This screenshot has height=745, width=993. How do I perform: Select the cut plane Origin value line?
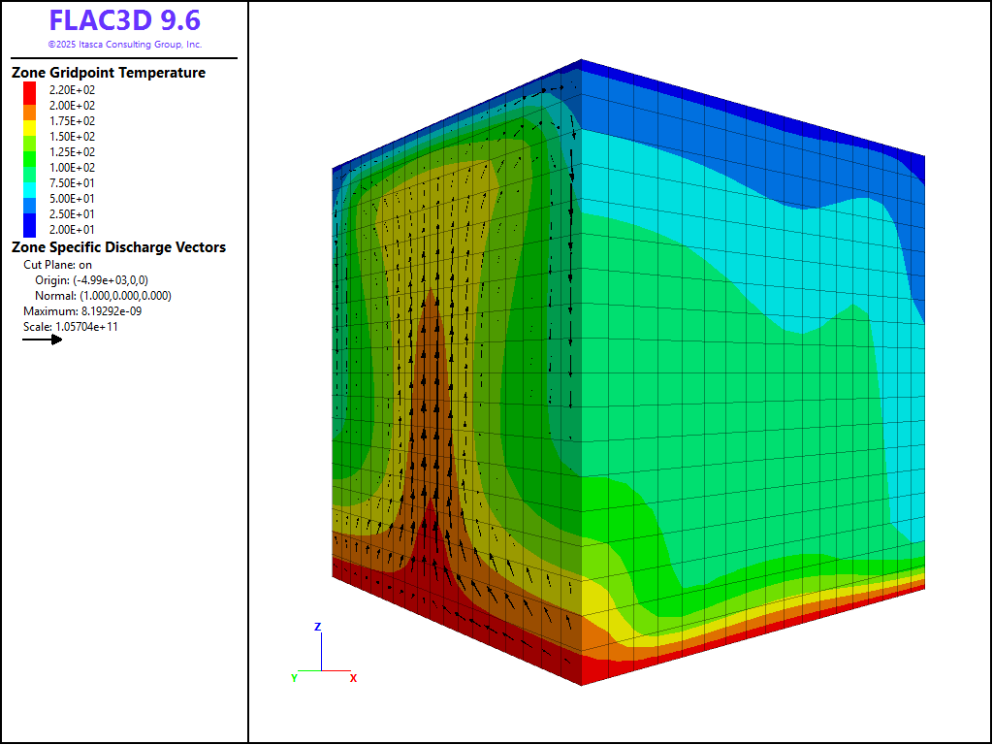[91, 279]
